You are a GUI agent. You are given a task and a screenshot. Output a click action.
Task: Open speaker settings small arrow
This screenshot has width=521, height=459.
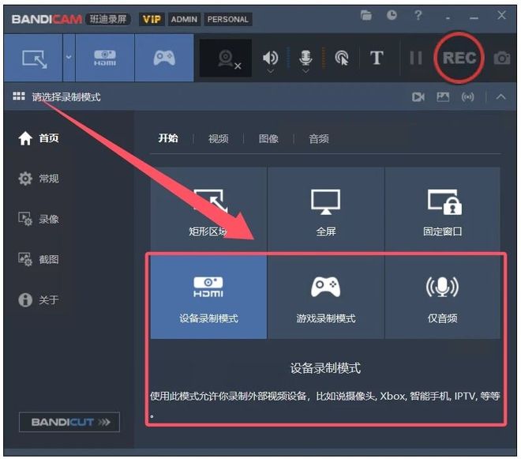[271, 71]
